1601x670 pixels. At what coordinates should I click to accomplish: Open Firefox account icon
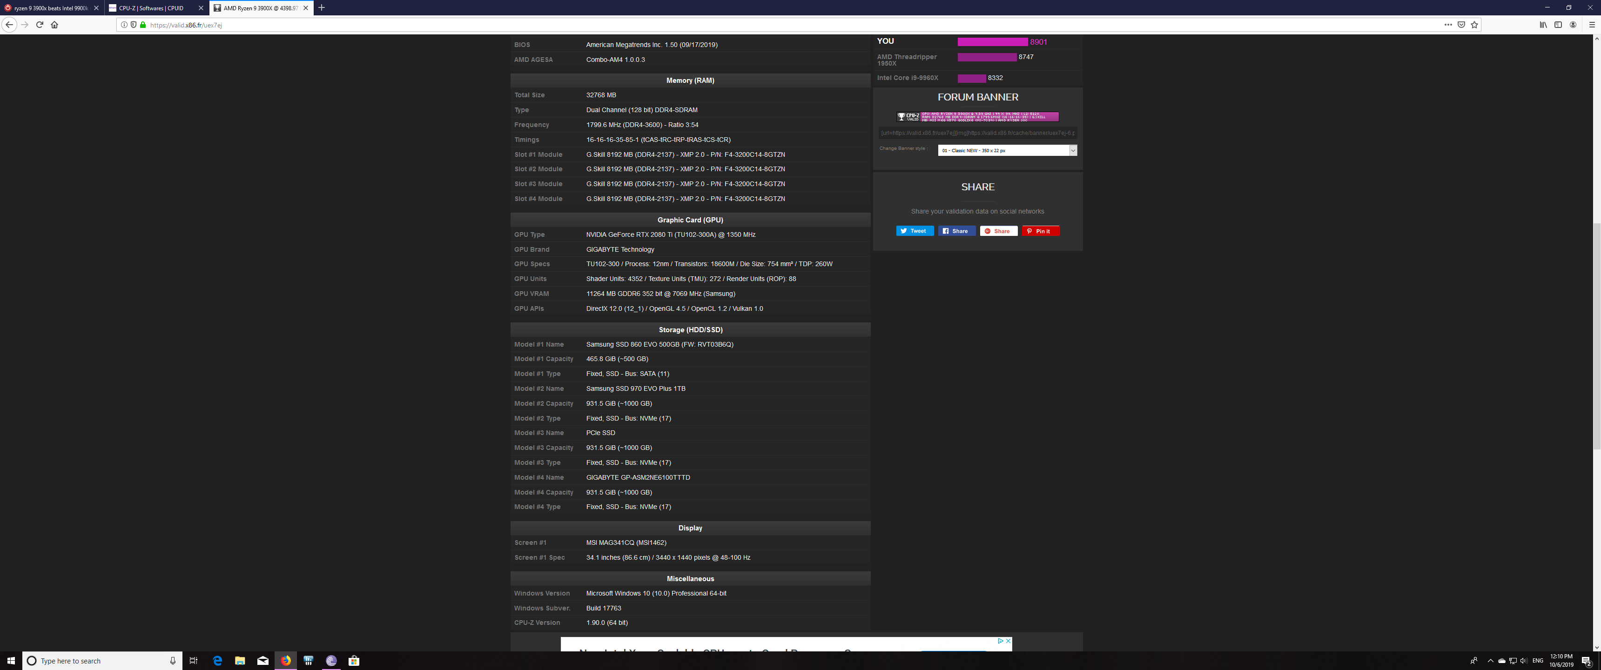1573,25
